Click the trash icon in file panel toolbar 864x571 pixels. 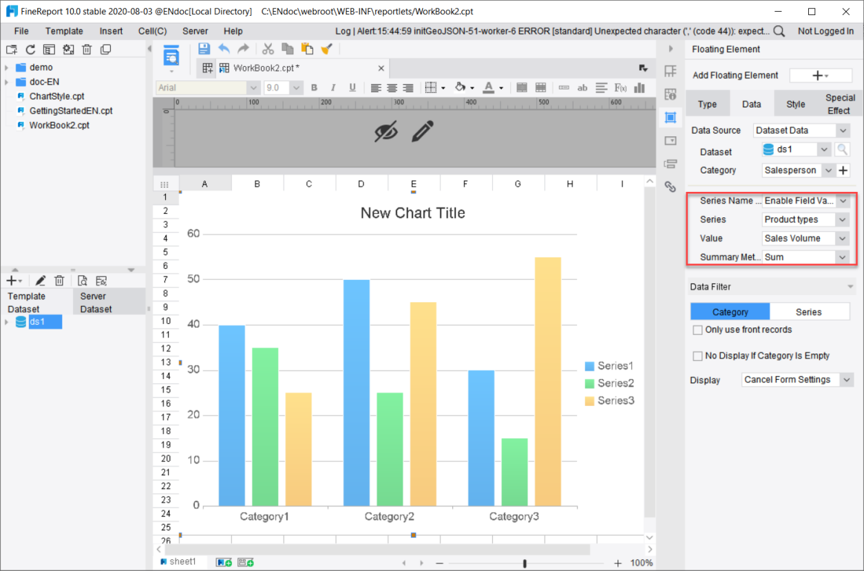(87, 50)
